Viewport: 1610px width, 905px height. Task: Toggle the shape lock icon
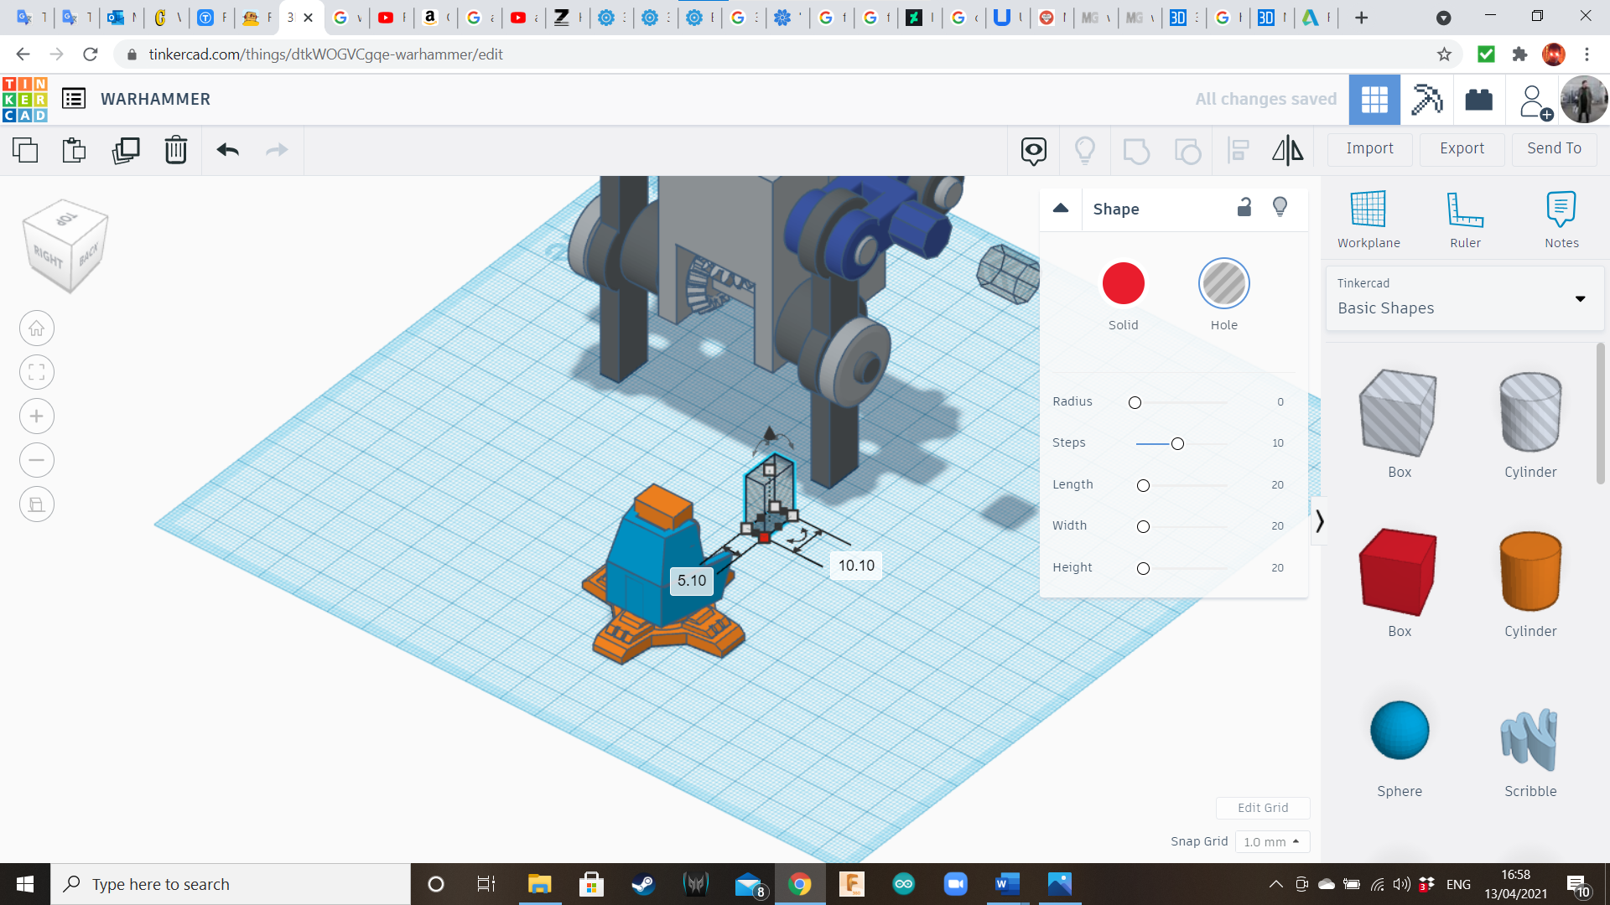click(1244, 208)
